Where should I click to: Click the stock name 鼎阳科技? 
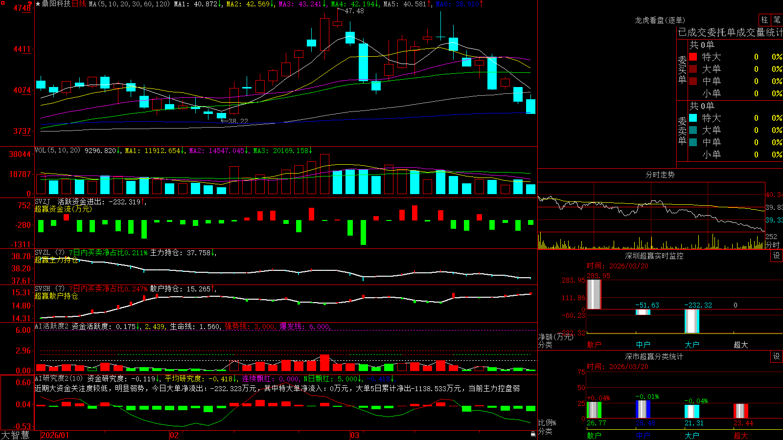pyautogui.click(x=56, y=4)
